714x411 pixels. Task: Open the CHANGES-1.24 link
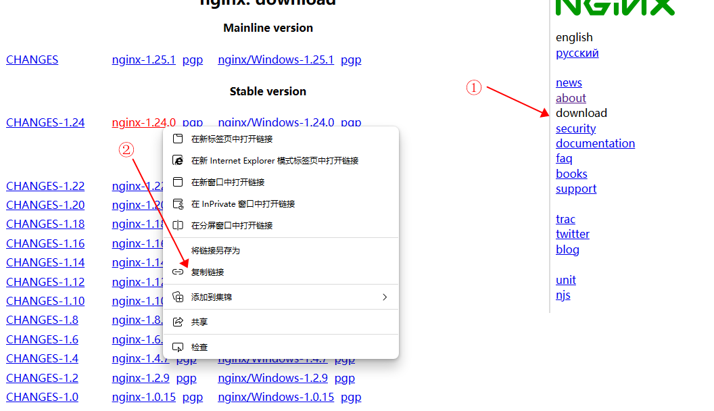tap(45, 122)
